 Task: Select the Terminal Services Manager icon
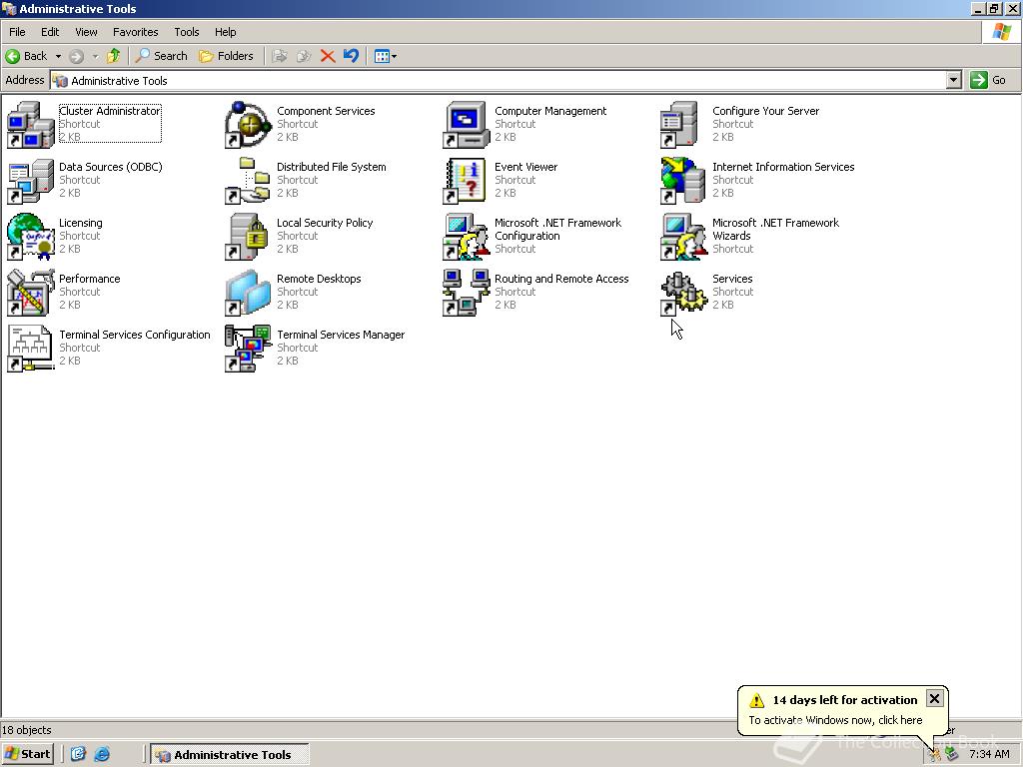coord(248,349)
